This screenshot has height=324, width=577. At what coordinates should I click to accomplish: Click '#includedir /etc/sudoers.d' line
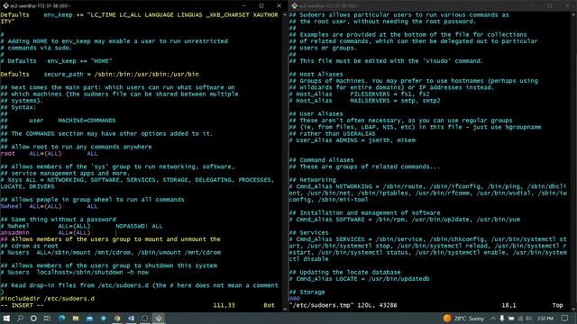coord(48,299)
